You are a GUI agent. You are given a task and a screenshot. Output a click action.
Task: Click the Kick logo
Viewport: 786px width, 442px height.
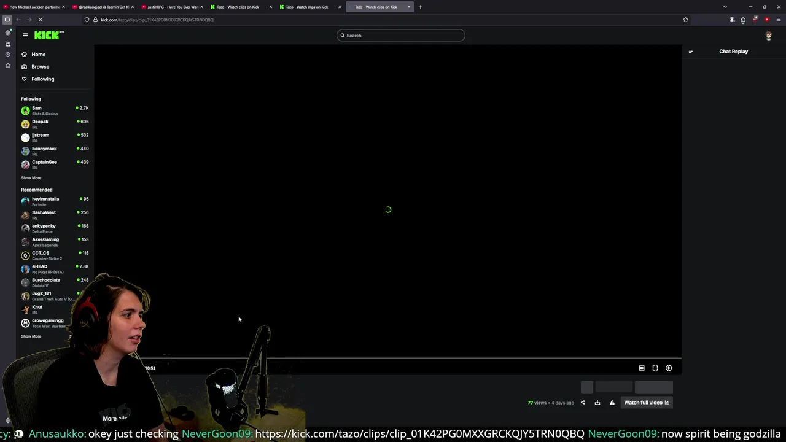(49, 35)
